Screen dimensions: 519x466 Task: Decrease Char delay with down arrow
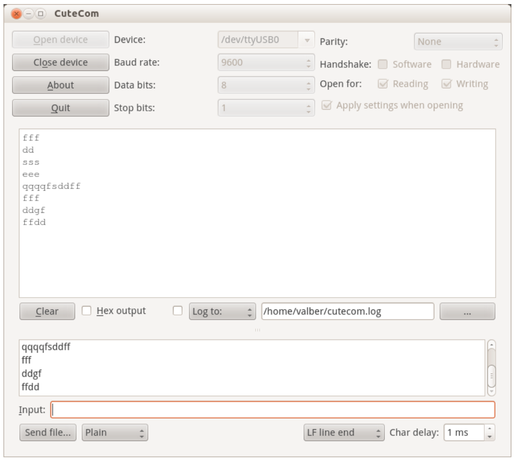pyautogui.click(x=490, y=436)
